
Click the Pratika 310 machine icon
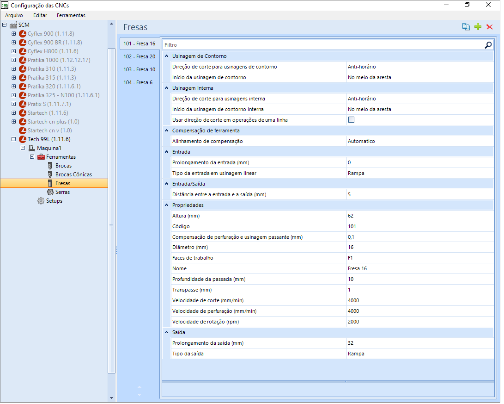23,69
